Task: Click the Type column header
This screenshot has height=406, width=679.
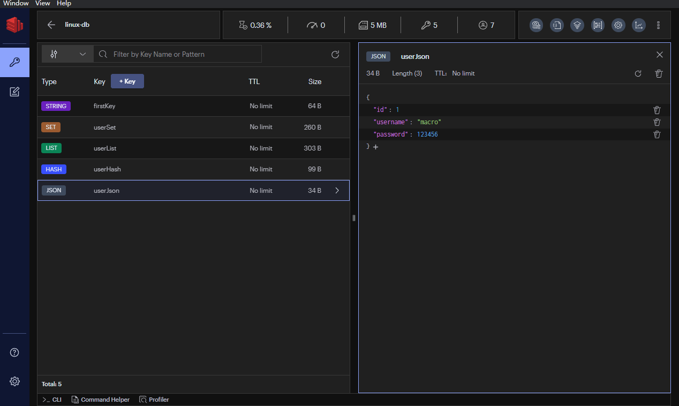Action: (49, 82)
